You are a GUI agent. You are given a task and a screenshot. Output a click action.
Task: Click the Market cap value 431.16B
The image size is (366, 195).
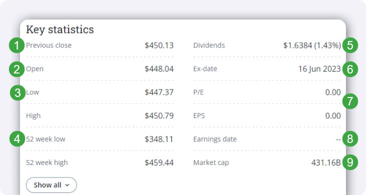click(326, 162)
